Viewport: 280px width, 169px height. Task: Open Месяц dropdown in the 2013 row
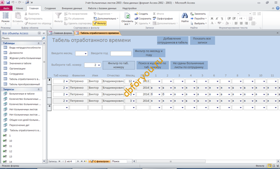coord(134,82)
